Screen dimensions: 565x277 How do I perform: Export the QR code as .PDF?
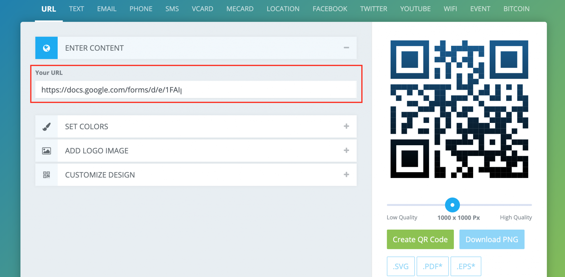click(433, 266)
